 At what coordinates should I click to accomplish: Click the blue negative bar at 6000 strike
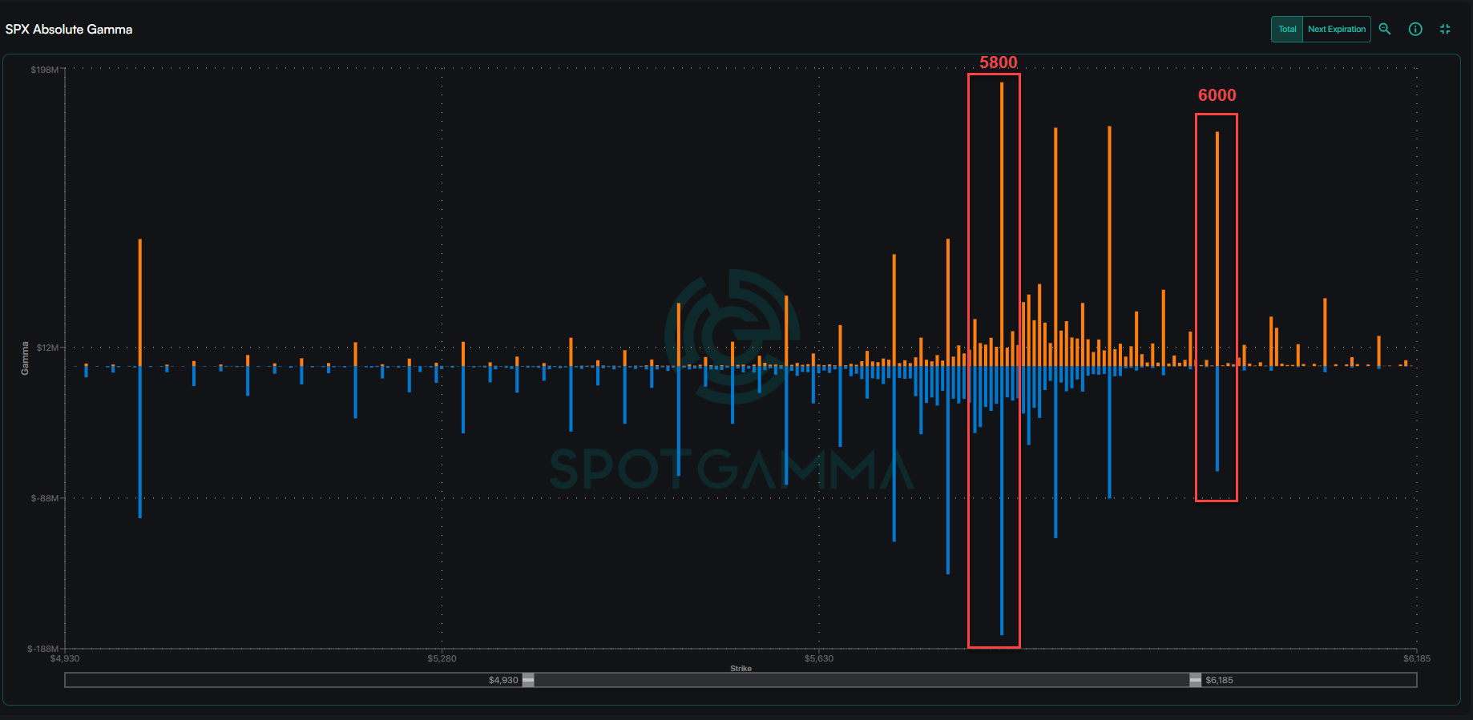click(1217, 419)
